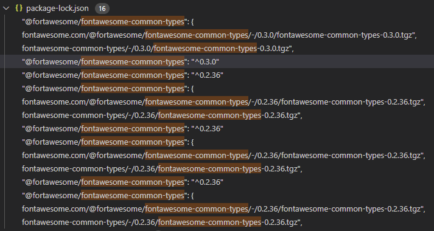Open the bottommost fontawesome-common-types-0.2.36.tgz match row
Image resolution: width=434 pixels, height=231 pixels.
pos(162,222)
